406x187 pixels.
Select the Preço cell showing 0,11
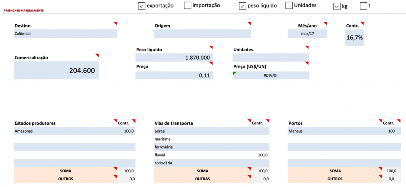[174, 75]
